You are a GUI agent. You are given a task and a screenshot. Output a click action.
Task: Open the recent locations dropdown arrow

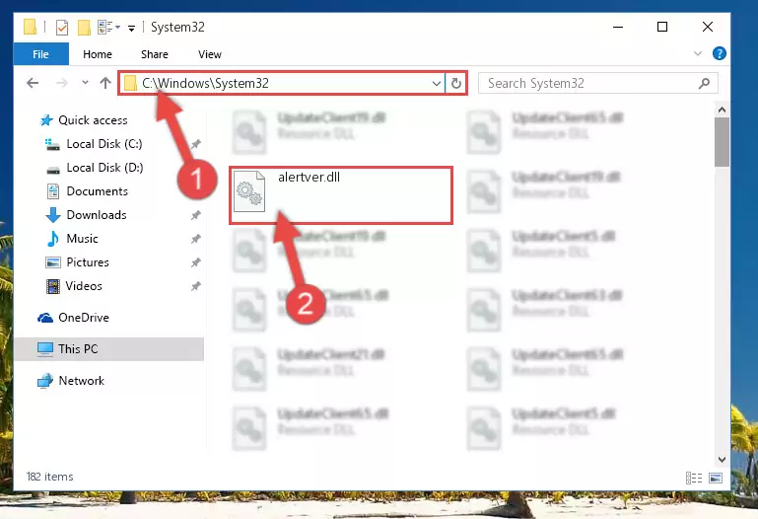[85, 83]
